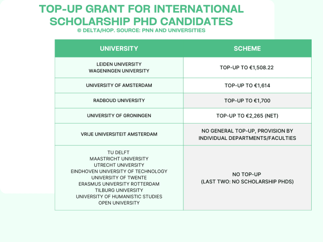Click the Leiden University text

[119, 64]
